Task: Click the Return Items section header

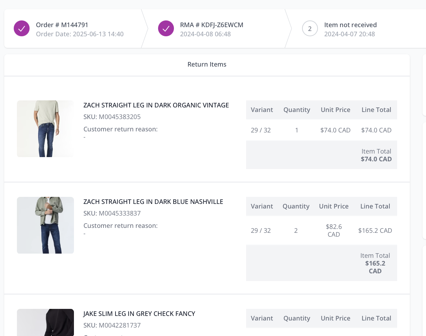Action: point(207,64)
